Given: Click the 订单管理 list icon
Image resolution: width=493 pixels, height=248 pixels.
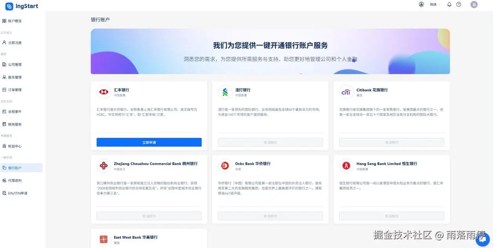Looking at the screenshot, I should pyautogui.click(x=4, y=90).
